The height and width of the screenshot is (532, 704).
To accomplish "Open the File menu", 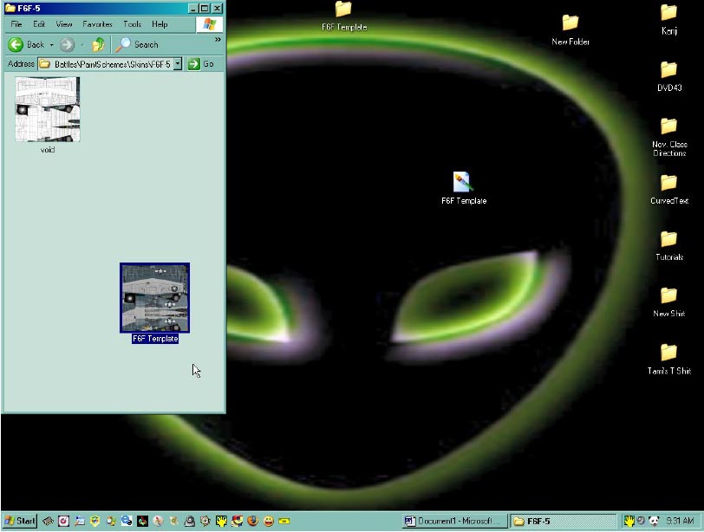I will point(16,24).
